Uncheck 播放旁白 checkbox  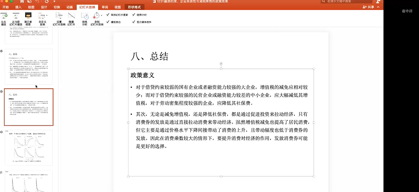tap(108, 22)
